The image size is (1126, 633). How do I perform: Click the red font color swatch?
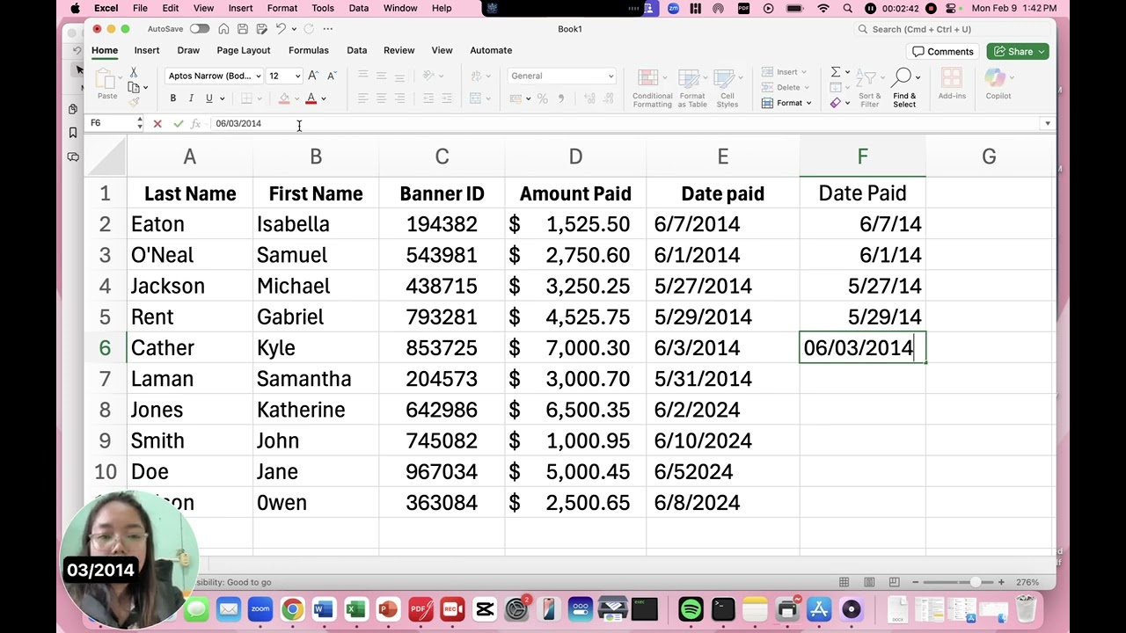click(311, 98)
